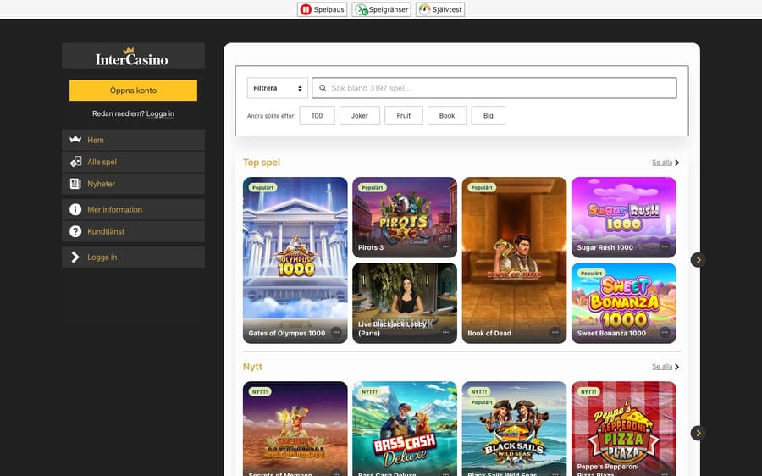
Task: Select the Fruit suggested search chip
Action: pos(403,115)
